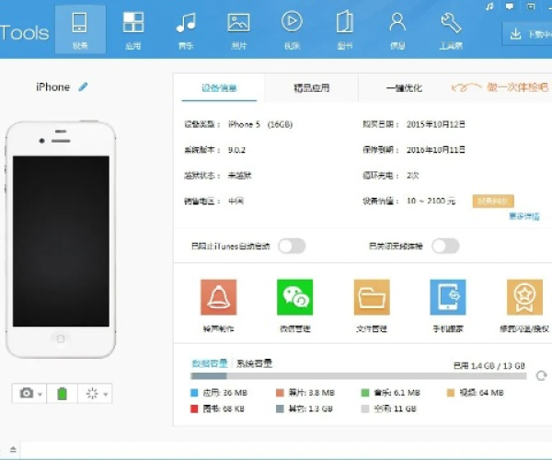Click the green Music legend swatch
Image resolution: width=552 pixels, height=460 pixels.
point(365,393)
